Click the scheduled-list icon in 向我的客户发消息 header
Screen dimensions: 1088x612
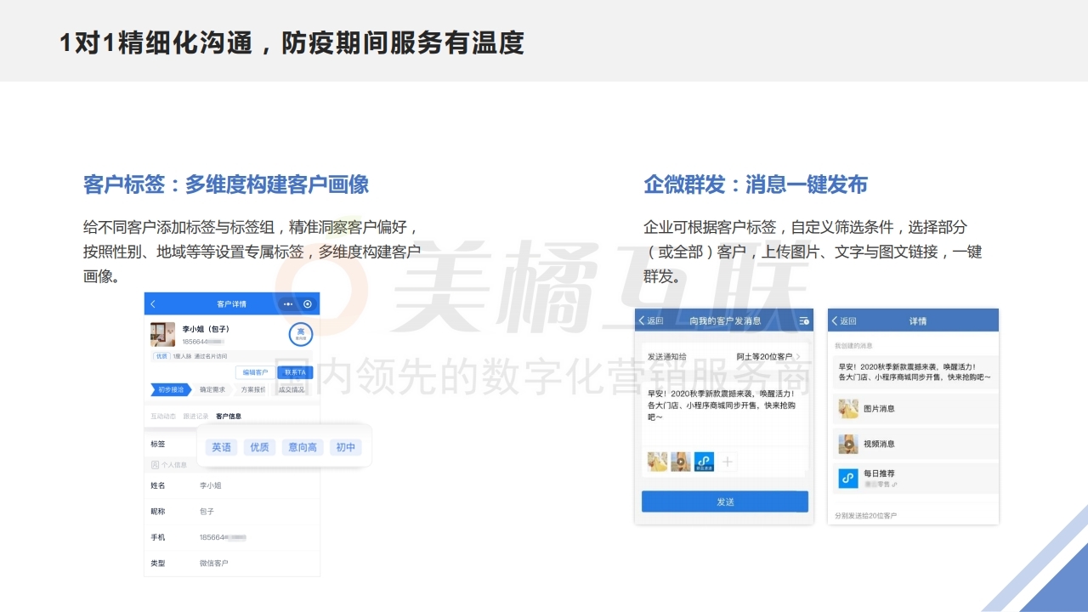(x=803, y=320)
